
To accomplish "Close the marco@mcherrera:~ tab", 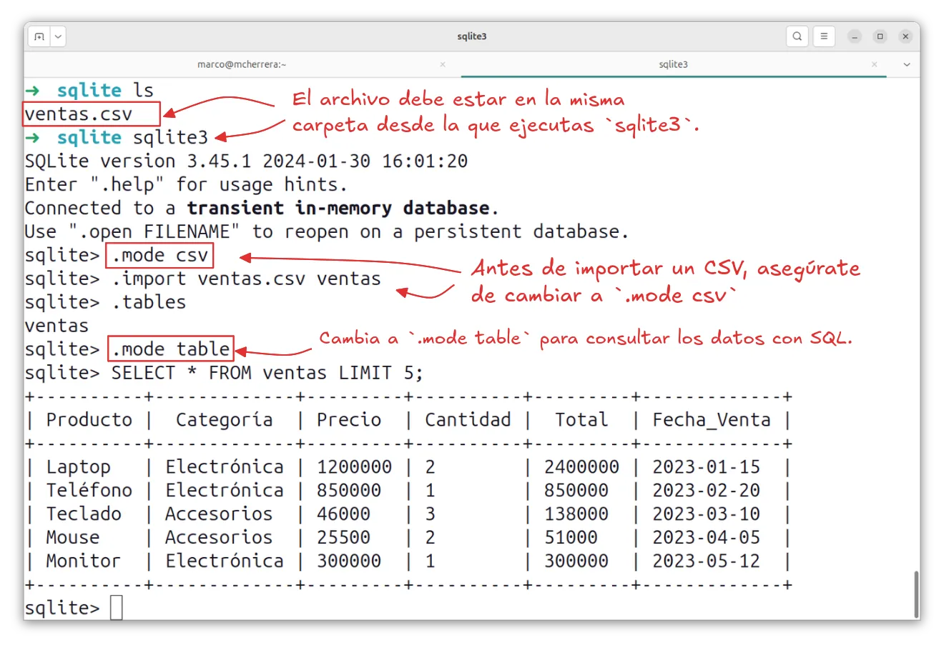I will 443,64.
